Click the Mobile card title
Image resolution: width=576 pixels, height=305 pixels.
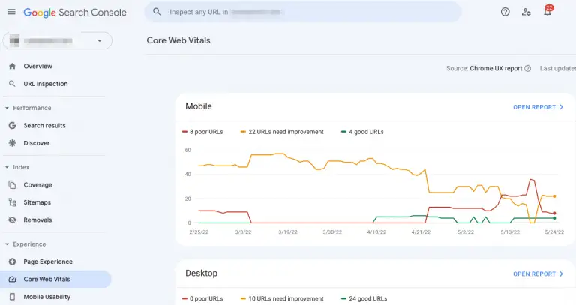[199, 106]
